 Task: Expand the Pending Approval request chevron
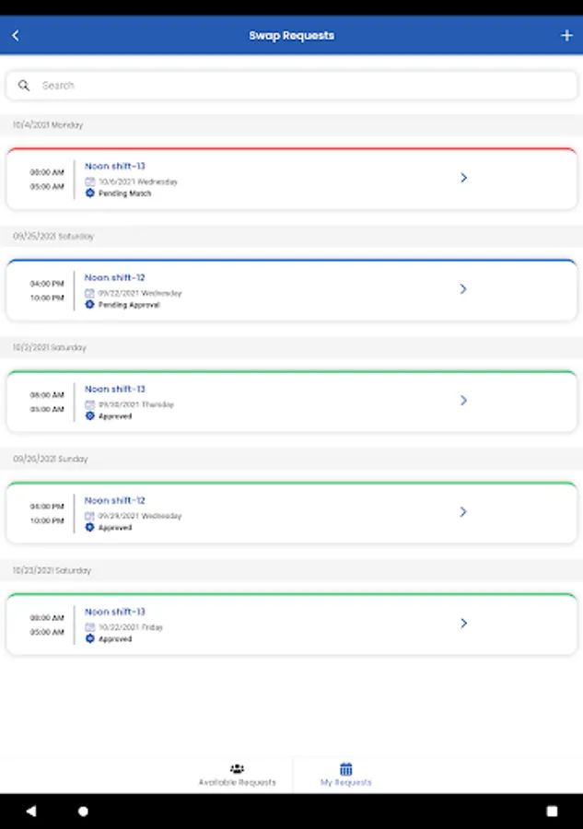(463, 289)
